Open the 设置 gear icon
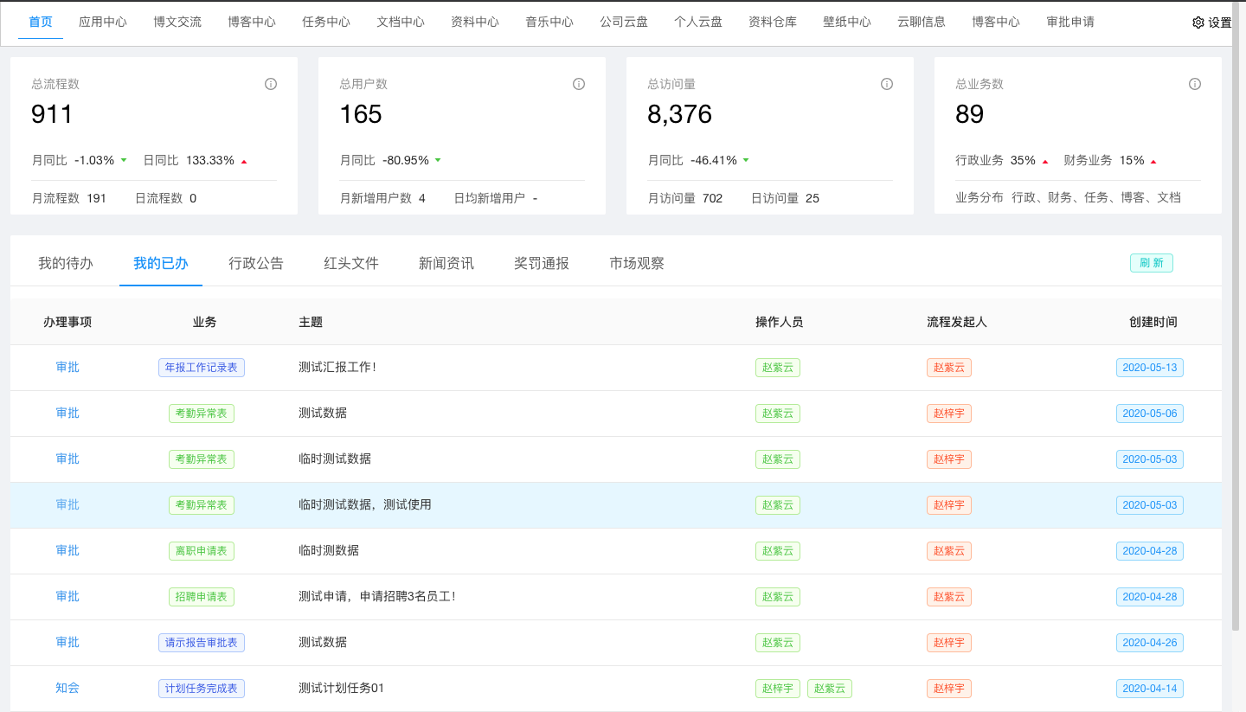 [x=1198, y=22]
